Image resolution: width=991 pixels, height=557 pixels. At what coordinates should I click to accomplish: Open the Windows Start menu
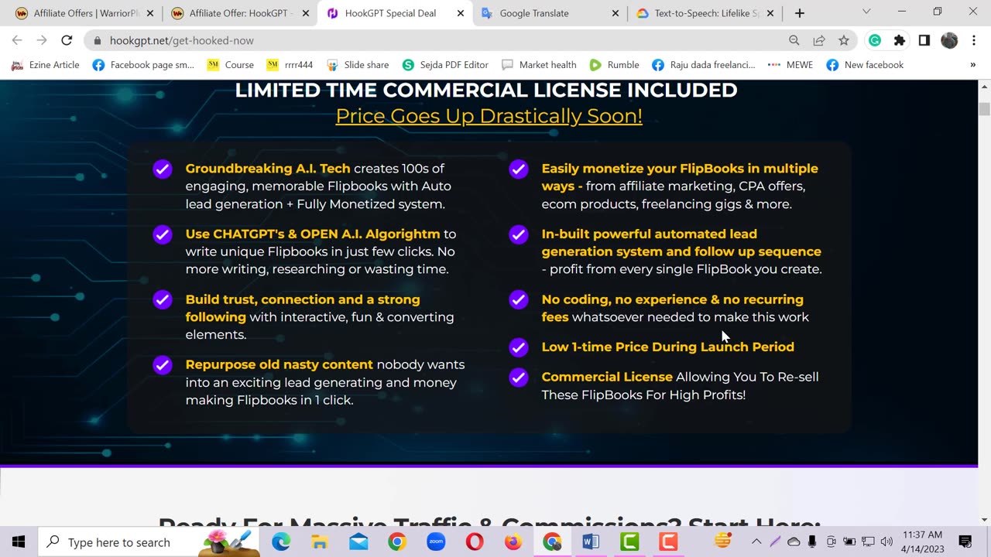(x=19, y=542)
